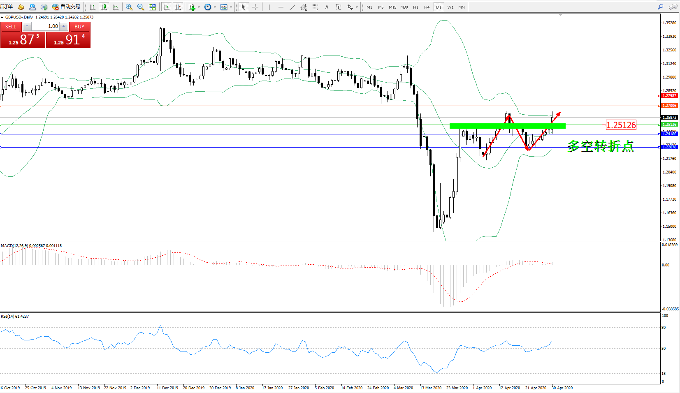Select the Trendline drawing tool
Image resolution: width=680 pixels, height=393 pixels.
[x=292, y=7]
